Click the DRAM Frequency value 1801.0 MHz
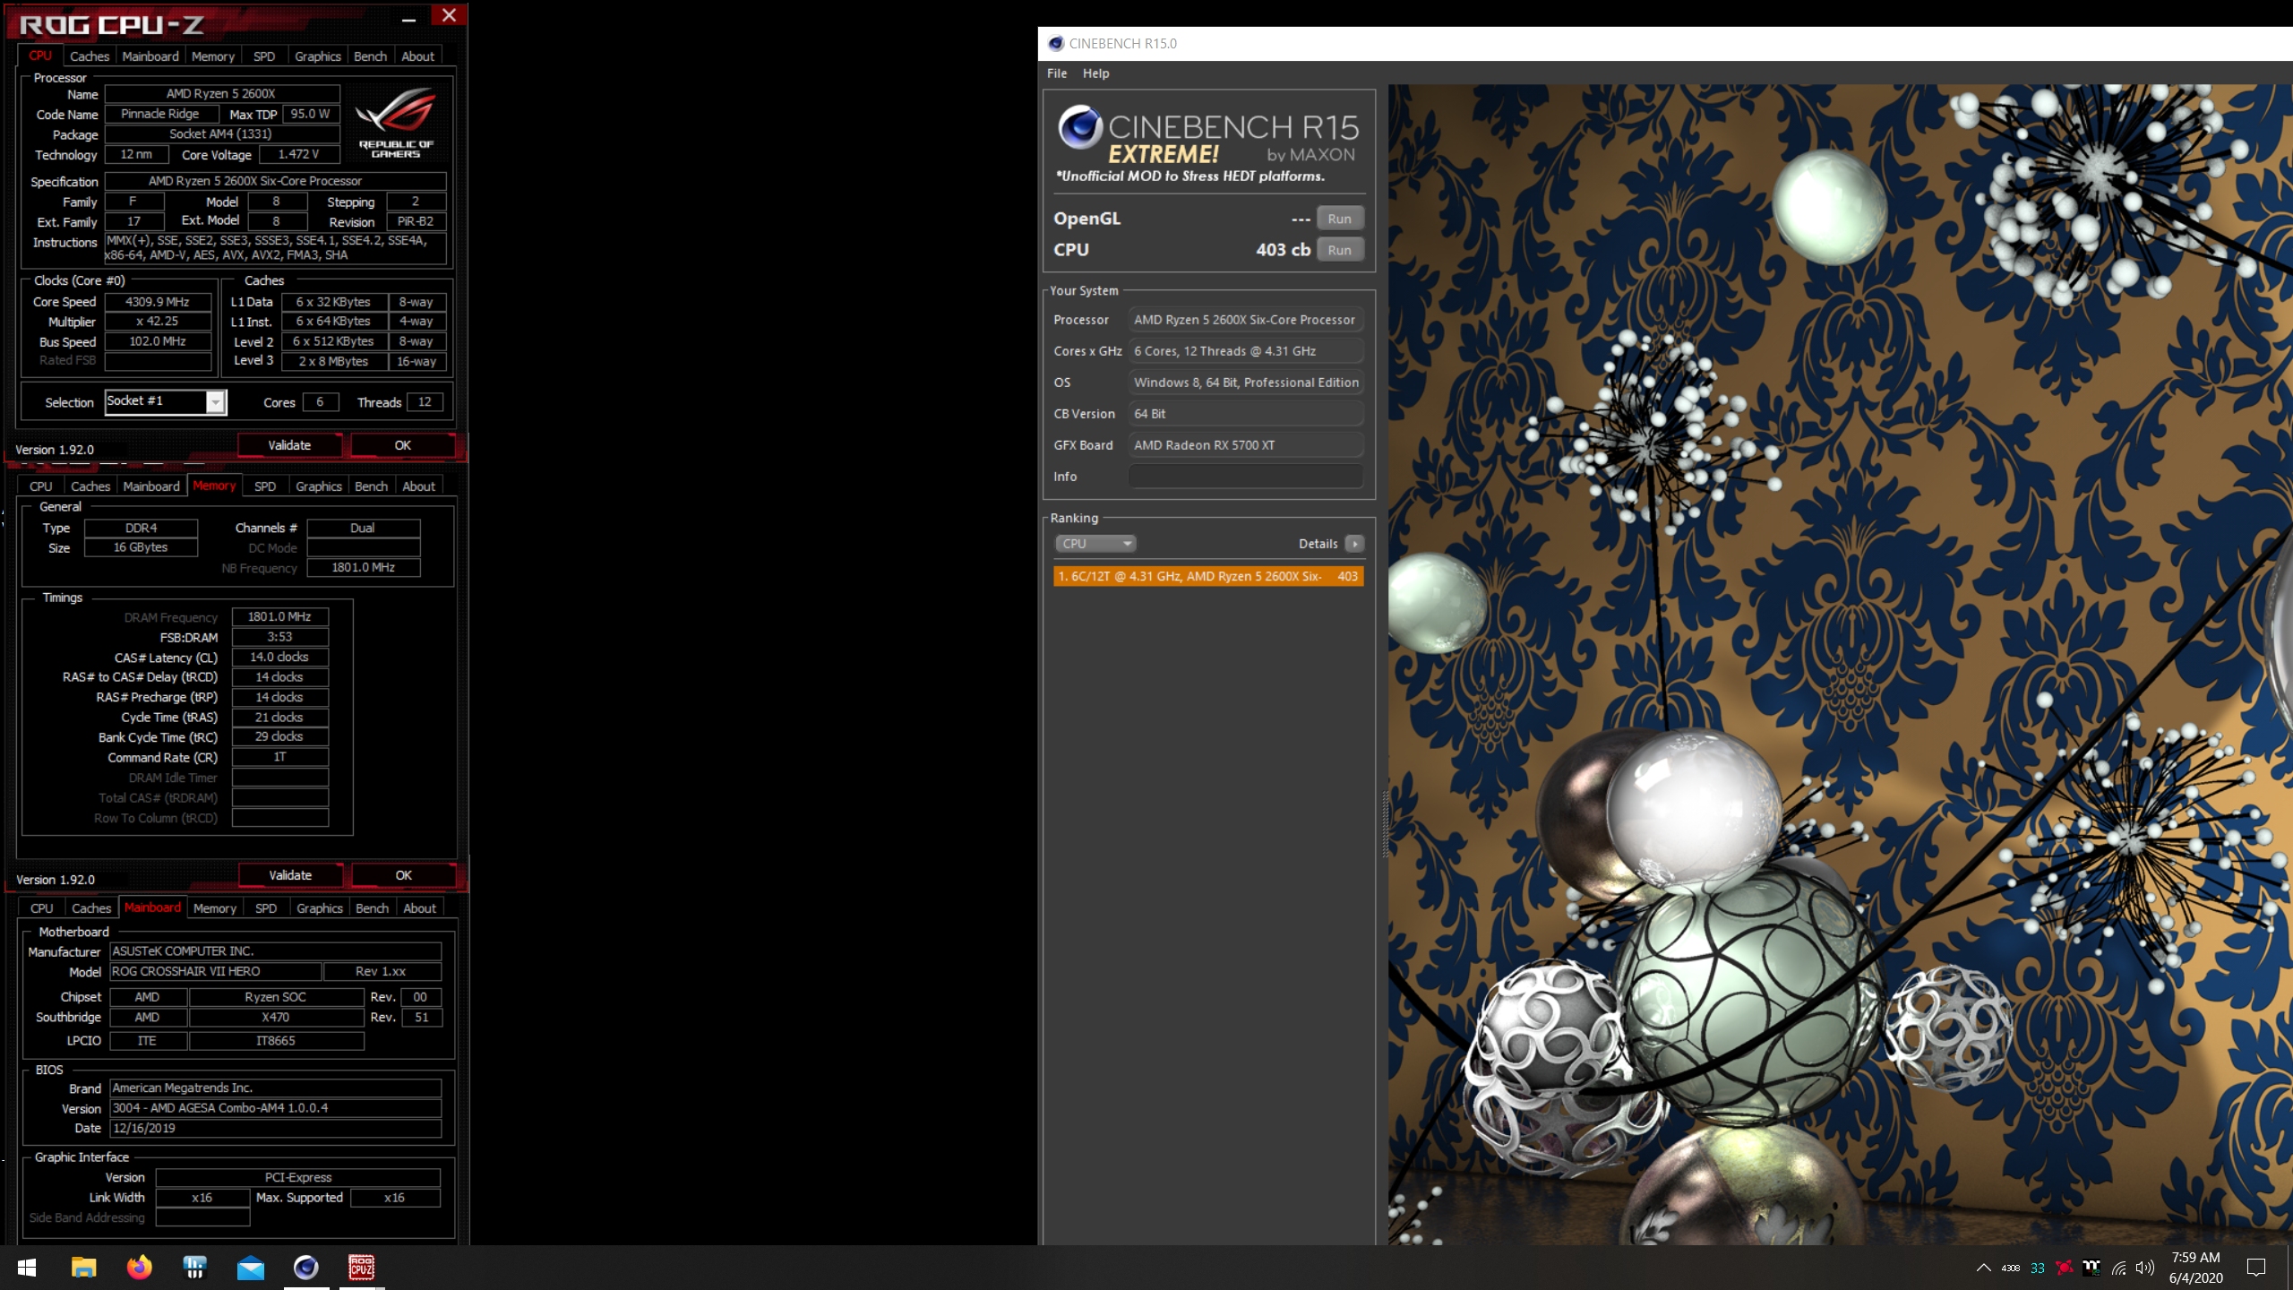Screen dimensions: 2293x1290 click(x=279, y=617)
